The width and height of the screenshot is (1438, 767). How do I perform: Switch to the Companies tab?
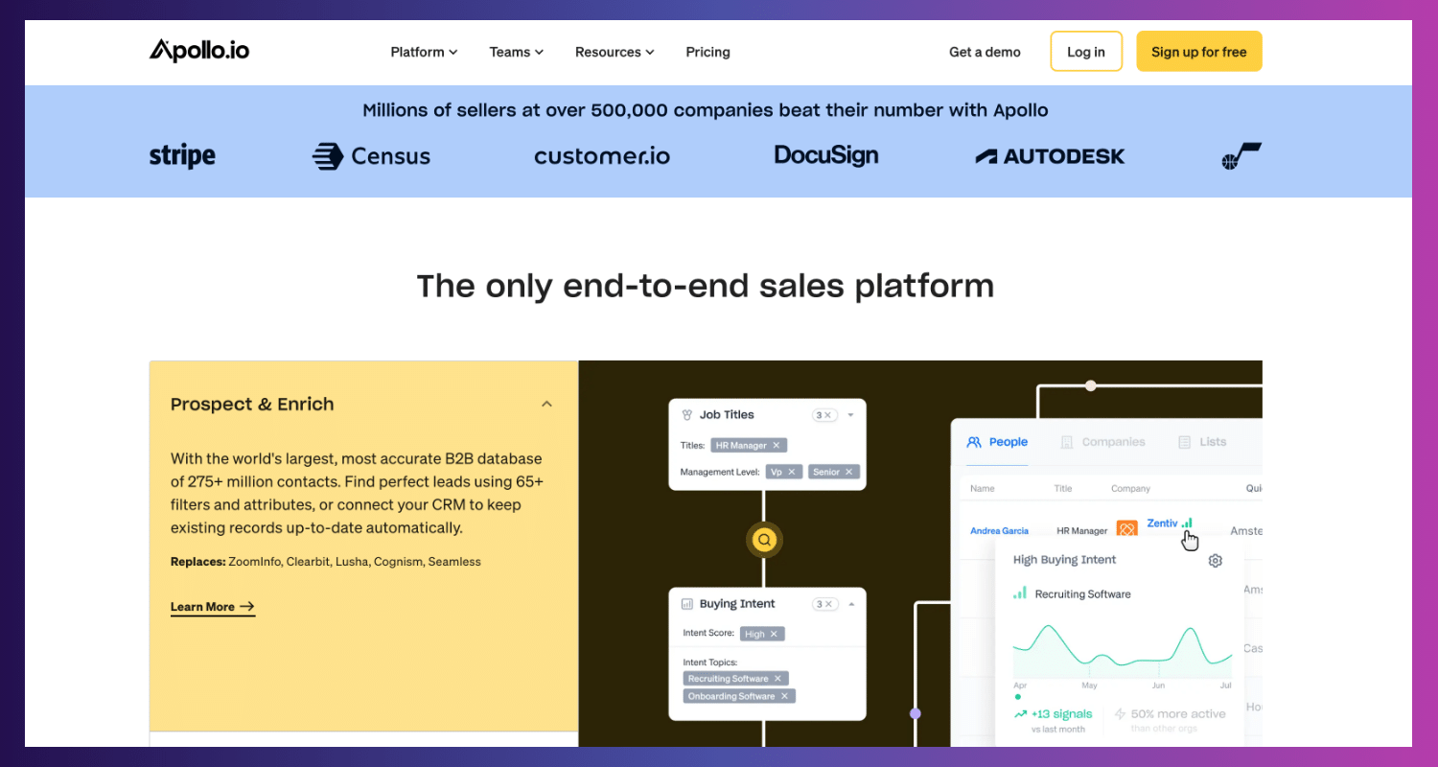point(1103,442)
